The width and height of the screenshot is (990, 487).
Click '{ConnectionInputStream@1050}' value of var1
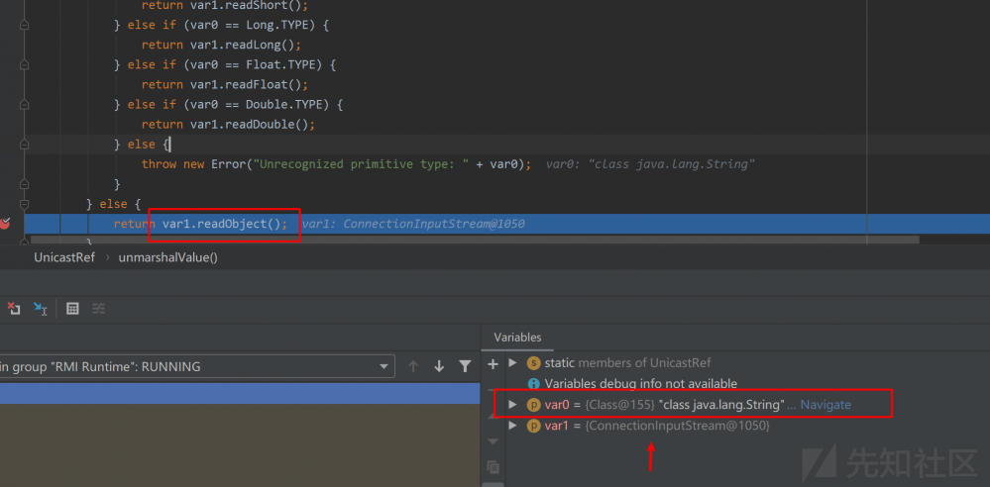(x=678, y=426)
